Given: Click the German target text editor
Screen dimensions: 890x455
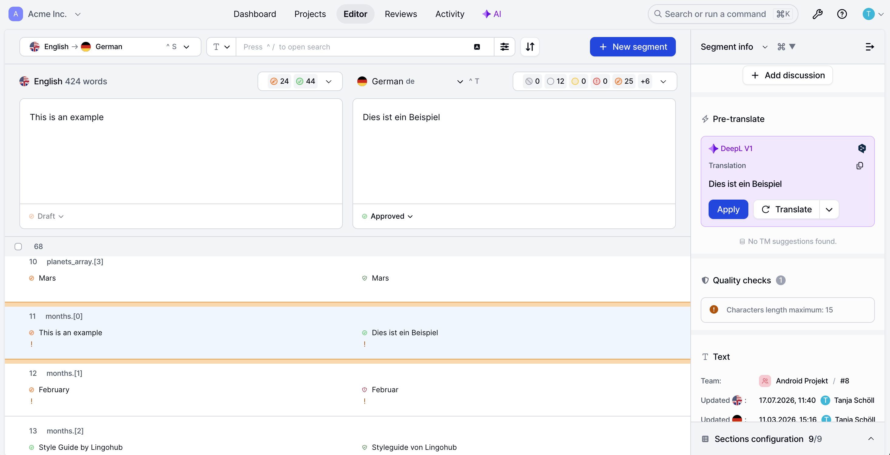Looking at the screenshot, I should pos(514,151).
